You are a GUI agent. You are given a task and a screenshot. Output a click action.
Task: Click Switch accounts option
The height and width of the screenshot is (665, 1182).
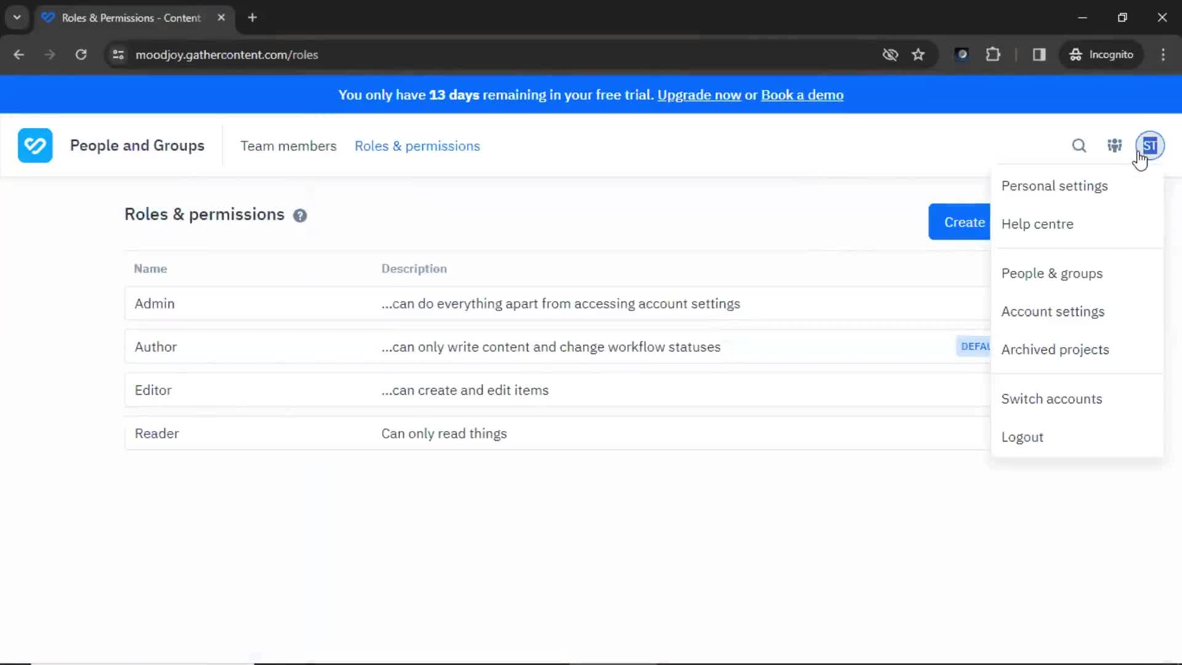coord(1051,398)
